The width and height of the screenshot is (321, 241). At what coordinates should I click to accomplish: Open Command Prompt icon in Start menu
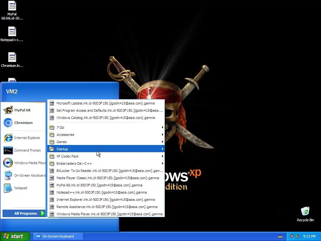[8, 150]
